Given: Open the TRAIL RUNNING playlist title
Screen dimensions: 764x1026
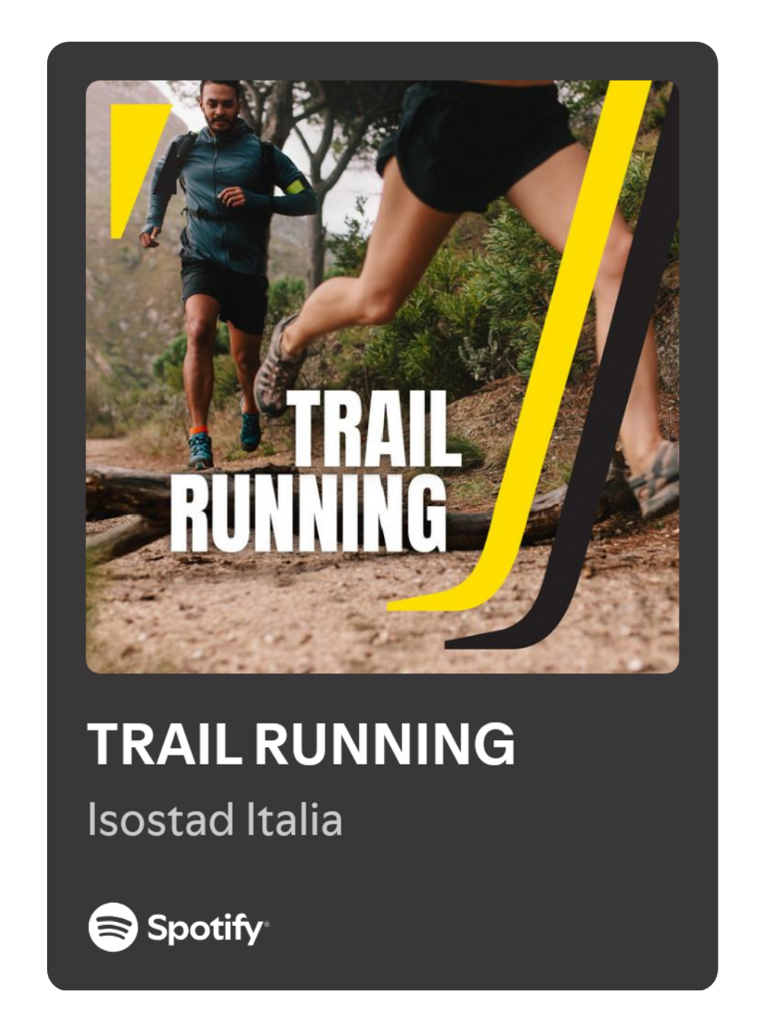Looking at the screenshot, I should click(x=301, y=743).
